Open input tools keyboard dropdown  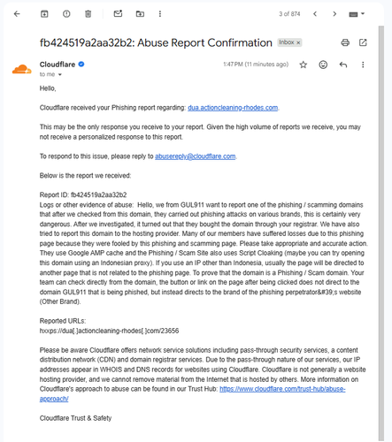coord(357,14)
